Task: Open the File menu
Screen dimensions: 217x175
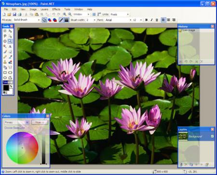Action: 6,9
